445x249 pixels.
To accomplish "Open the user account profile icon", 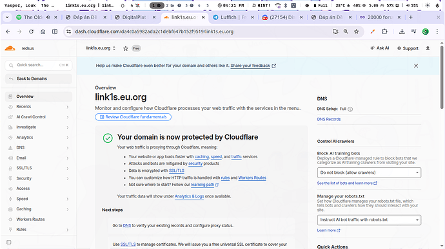I will point(428,48).
